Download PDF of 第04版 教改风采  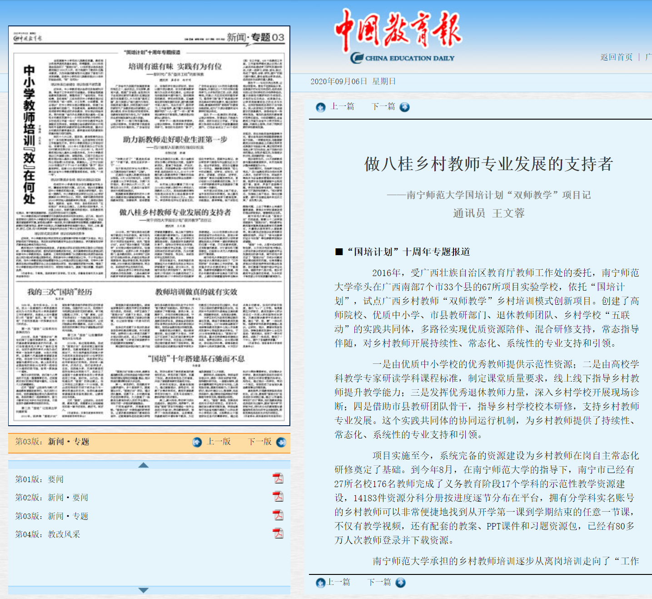tap(278, 533)
